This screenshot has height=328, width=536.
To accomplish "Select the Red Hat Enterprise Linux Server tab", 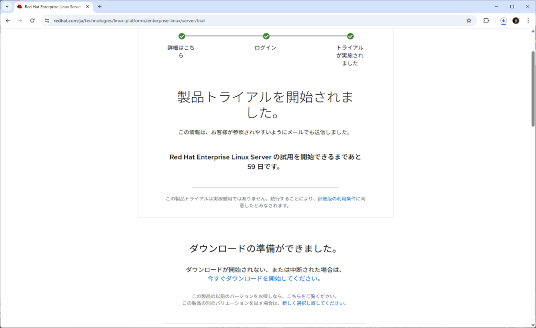I will pos(50,7).
